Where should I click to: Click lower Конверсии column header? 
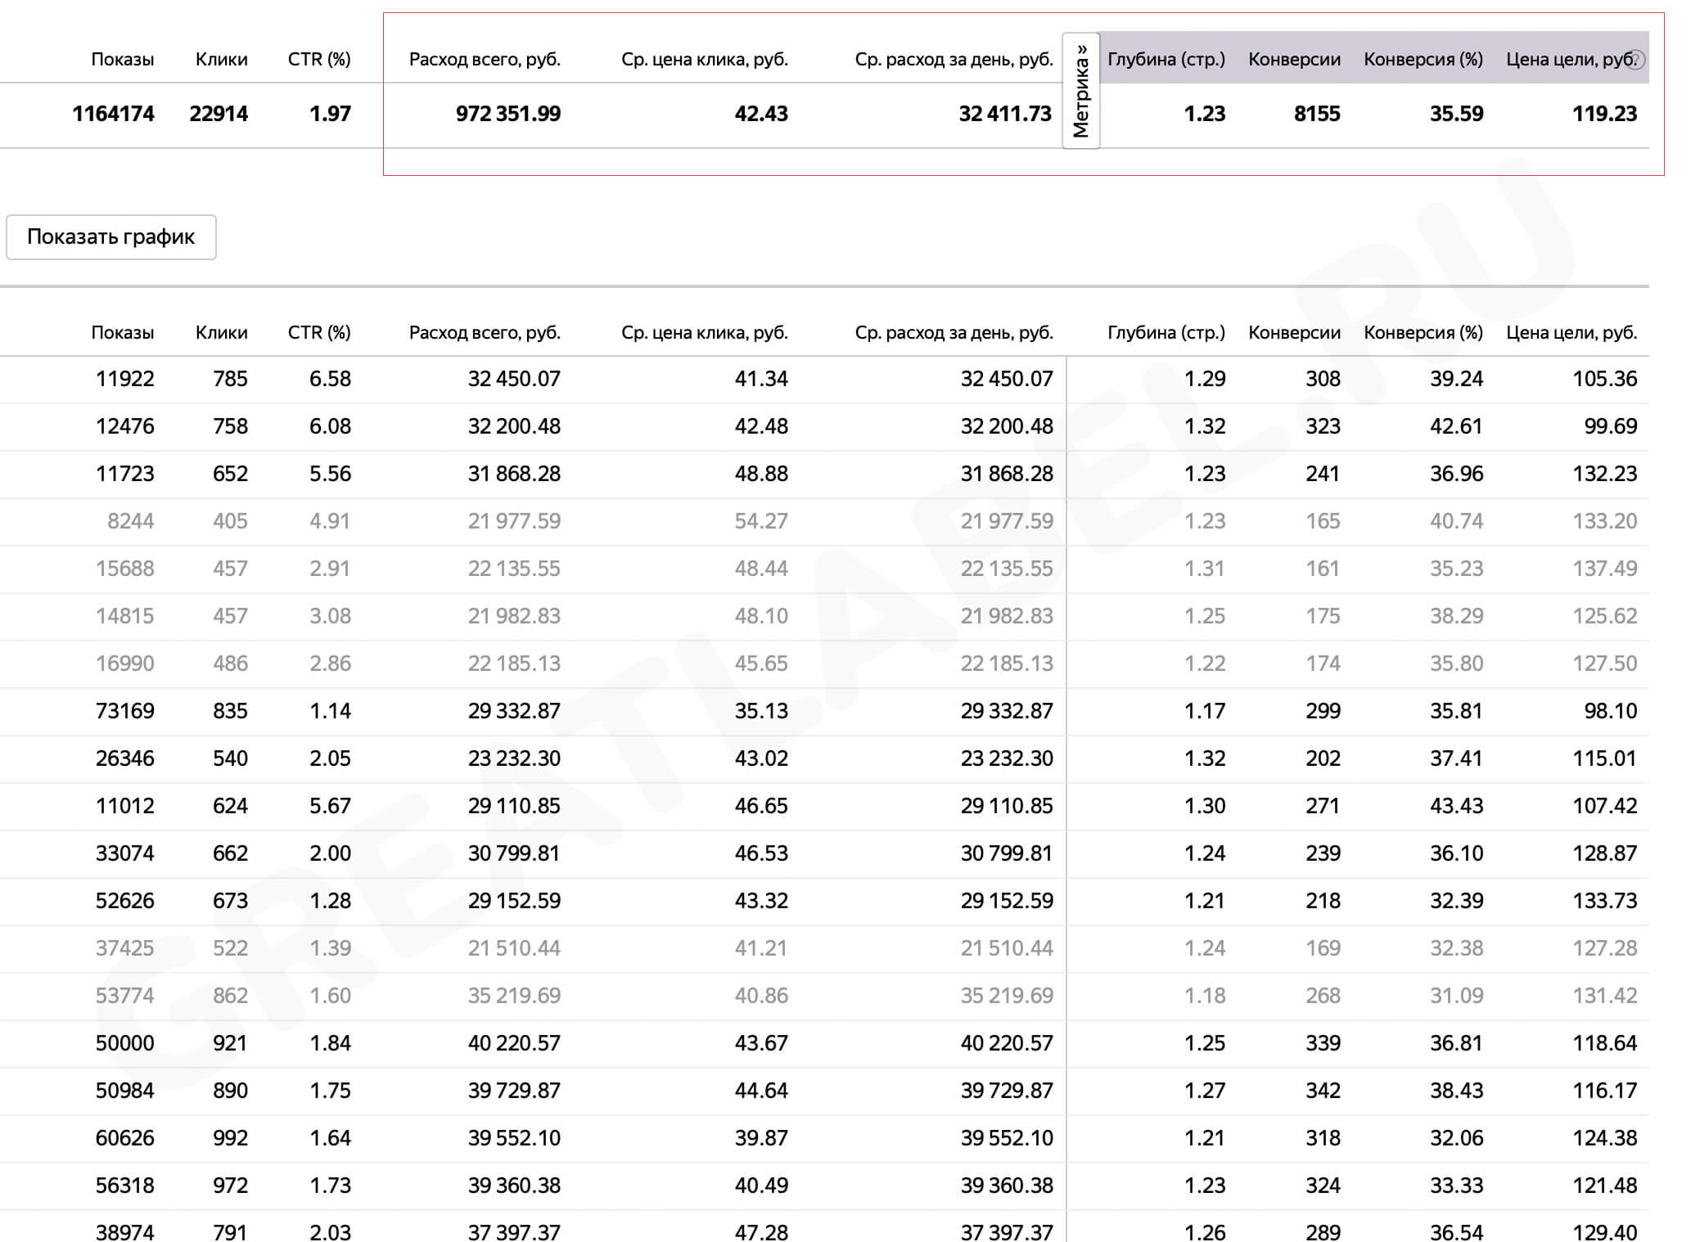click(x=1295, y=332)
